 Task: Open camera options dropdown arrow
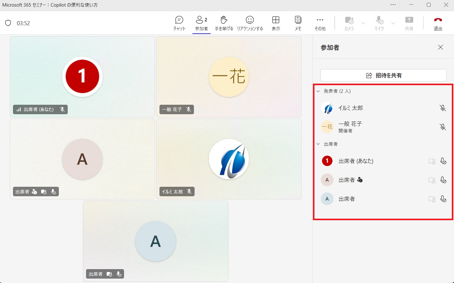click(363, 23)
